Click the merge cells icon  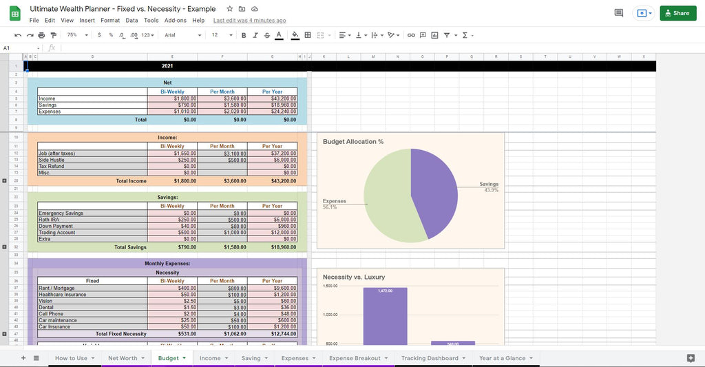click(321, 35)
